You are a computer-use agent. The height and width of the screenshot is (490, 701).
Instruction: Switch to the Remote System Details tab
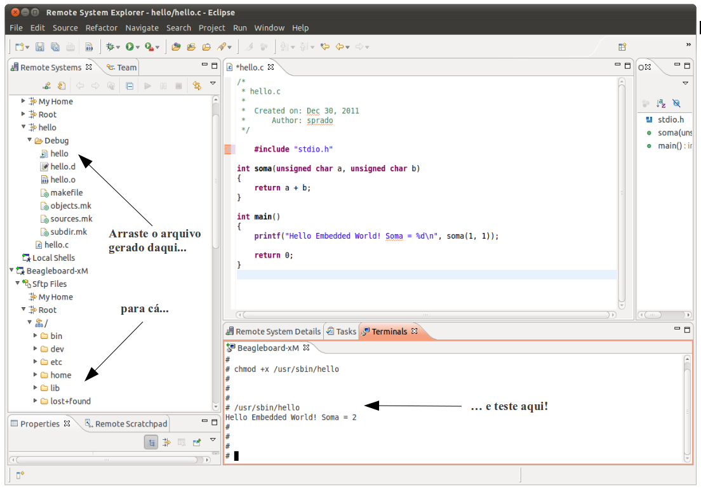point(273,332)
